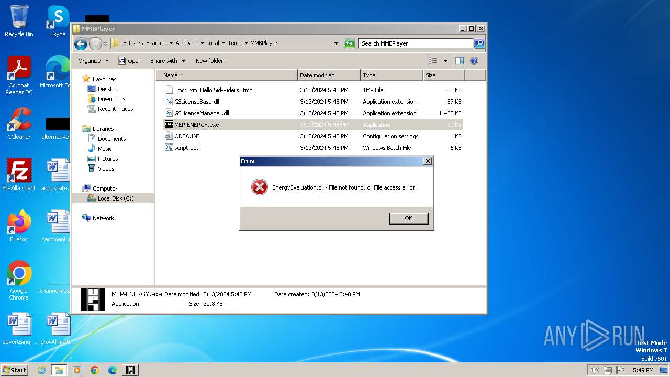Select Local Disk (C:) in navigation pane
The height and width of the screenshot is (377, 670).
[115, 198]
